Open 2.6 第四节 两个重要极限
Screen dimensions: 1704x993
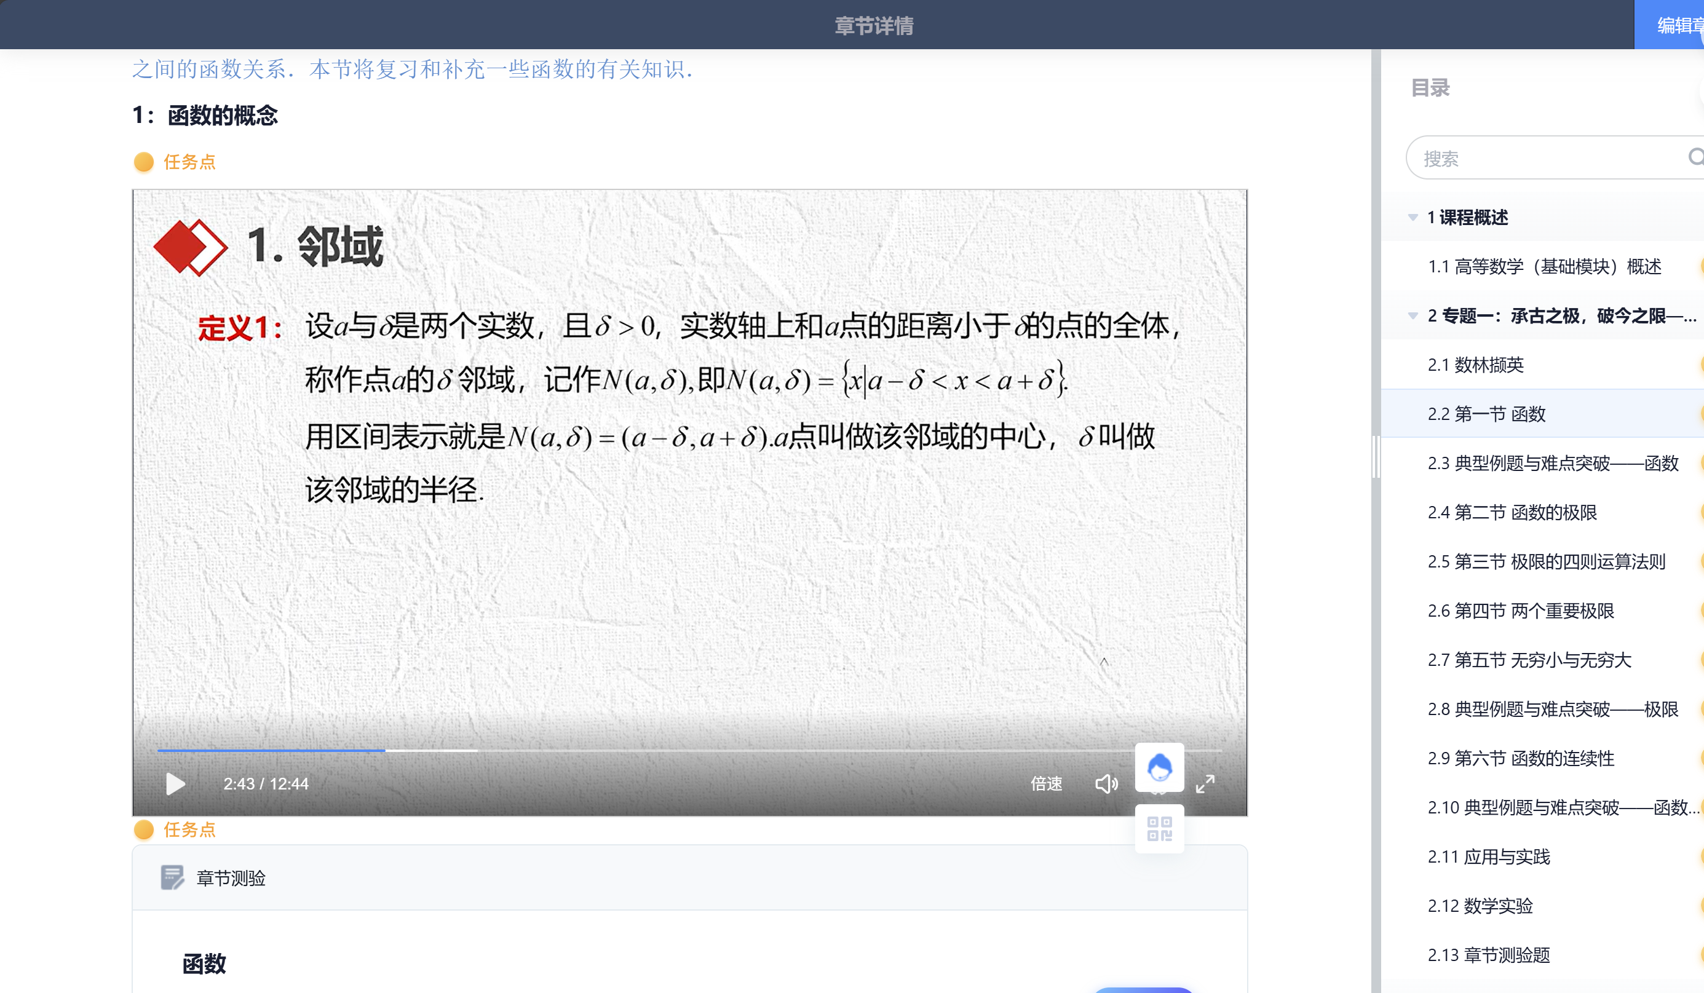pos(1521,611)
